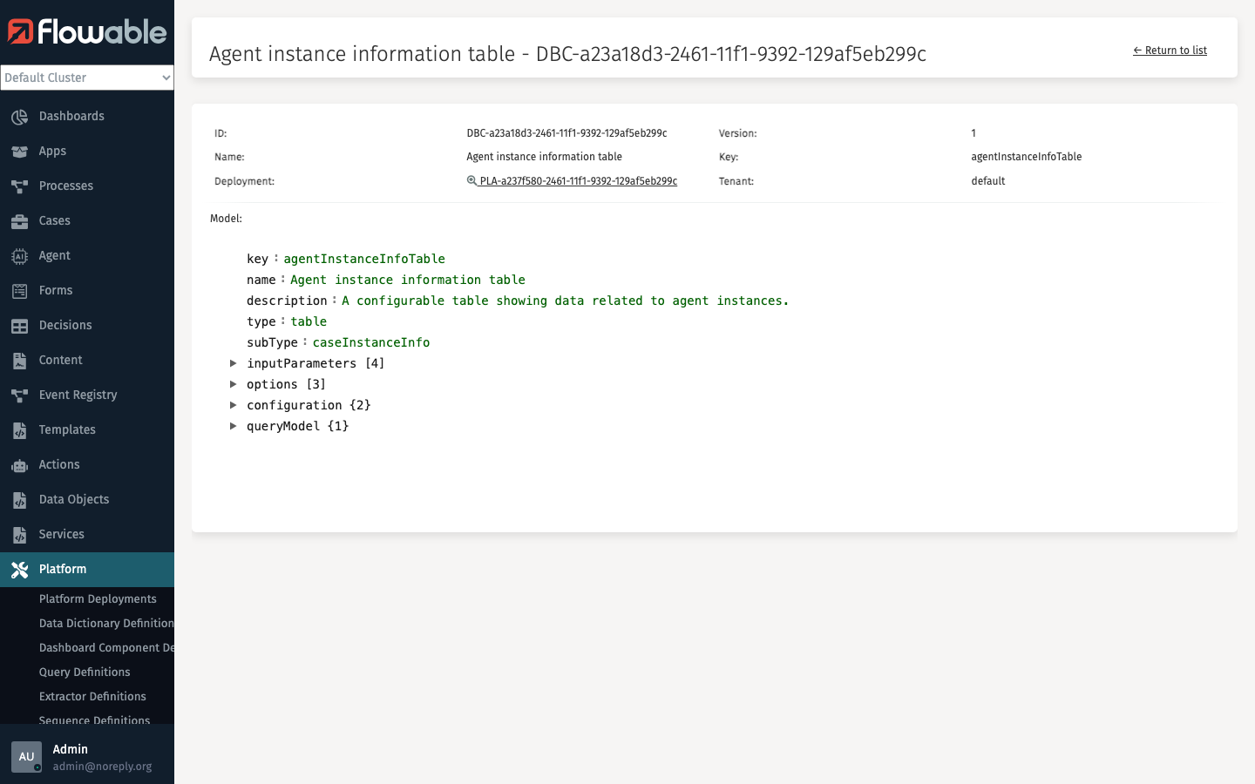Viewport: 1255px width, 784px height.
Task: Switch to Extractor Definitions
Action: (x=92, y=696)
